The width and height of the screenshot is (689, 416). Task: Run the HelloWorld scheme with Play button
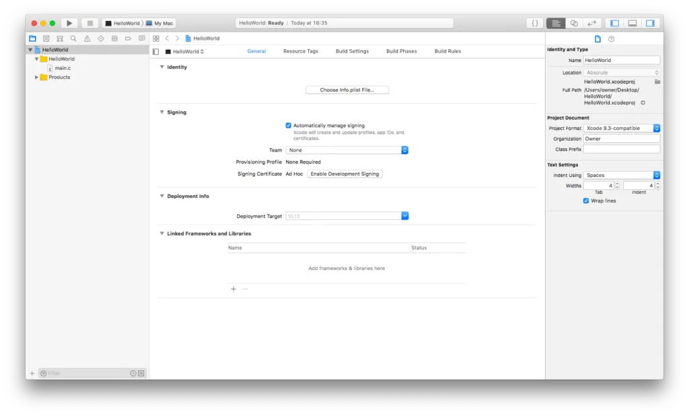(69, 23)
